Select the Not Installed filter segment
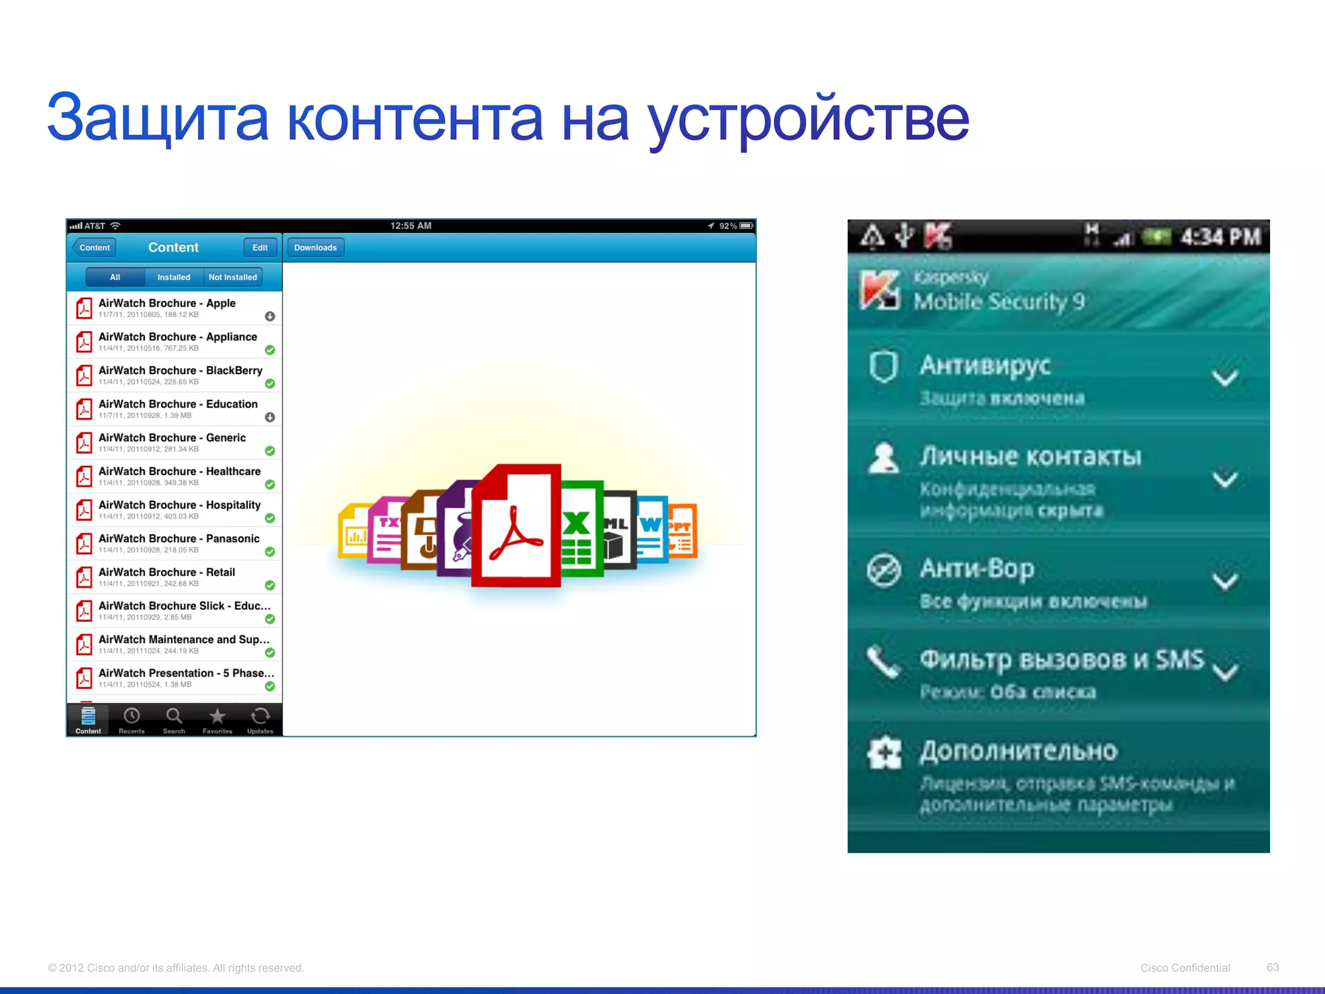The image size is (1325, 994). [x=233, y=277]
